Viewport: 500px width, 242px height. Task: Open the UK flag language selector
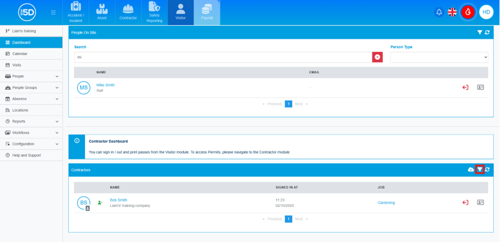tap(452, 12)
